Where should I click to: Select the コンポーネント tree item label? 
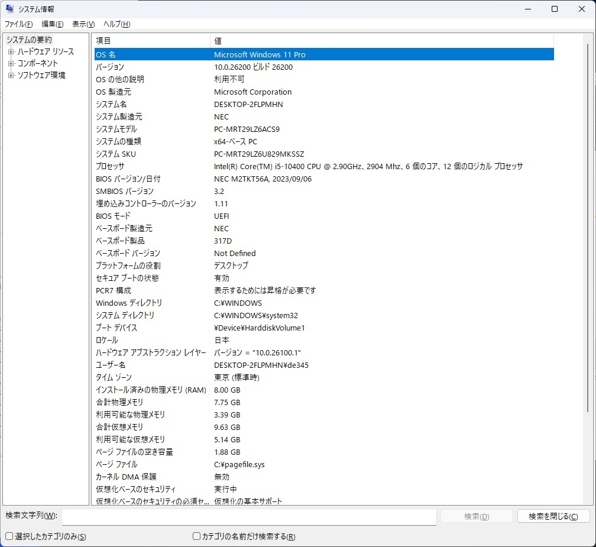38,63
